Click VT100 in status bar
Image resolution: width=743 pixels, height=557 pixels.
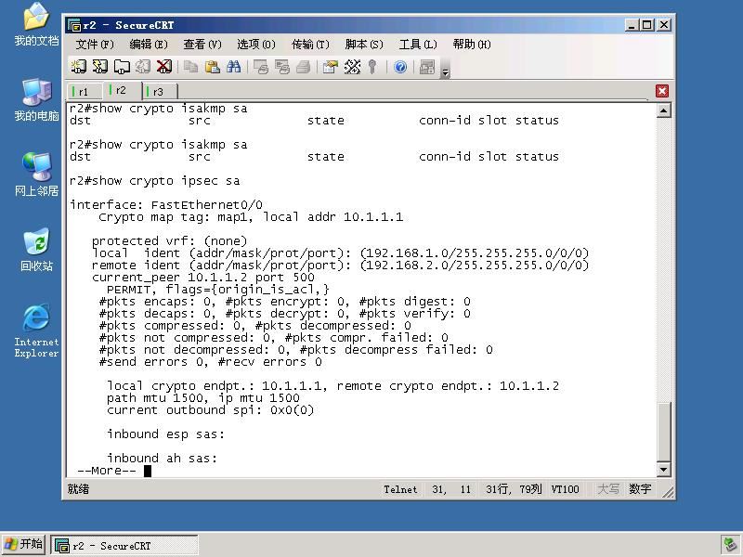click(x=566, y=489)
